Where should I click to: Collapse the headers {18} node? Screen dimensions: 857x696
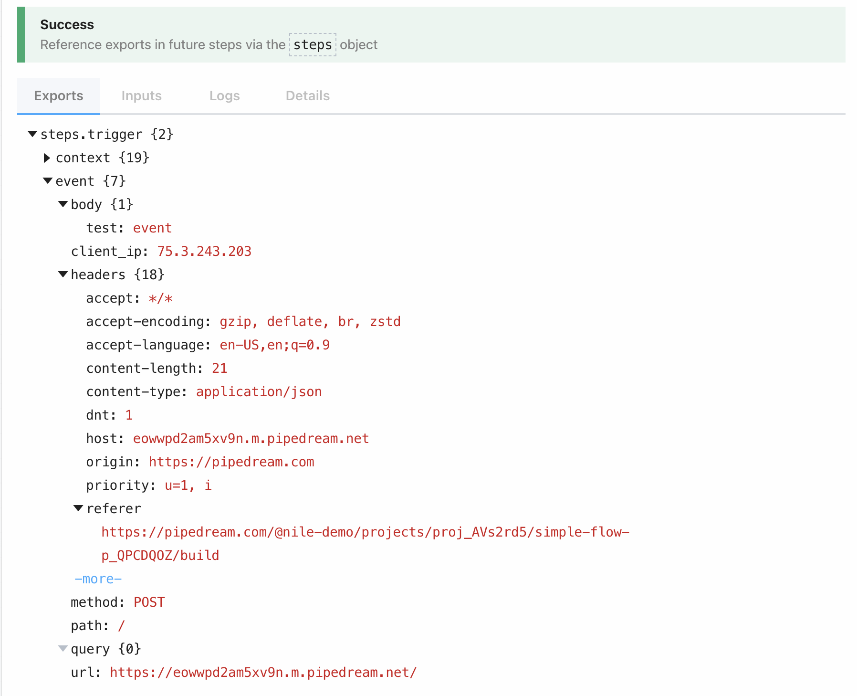tap(63, 274)
